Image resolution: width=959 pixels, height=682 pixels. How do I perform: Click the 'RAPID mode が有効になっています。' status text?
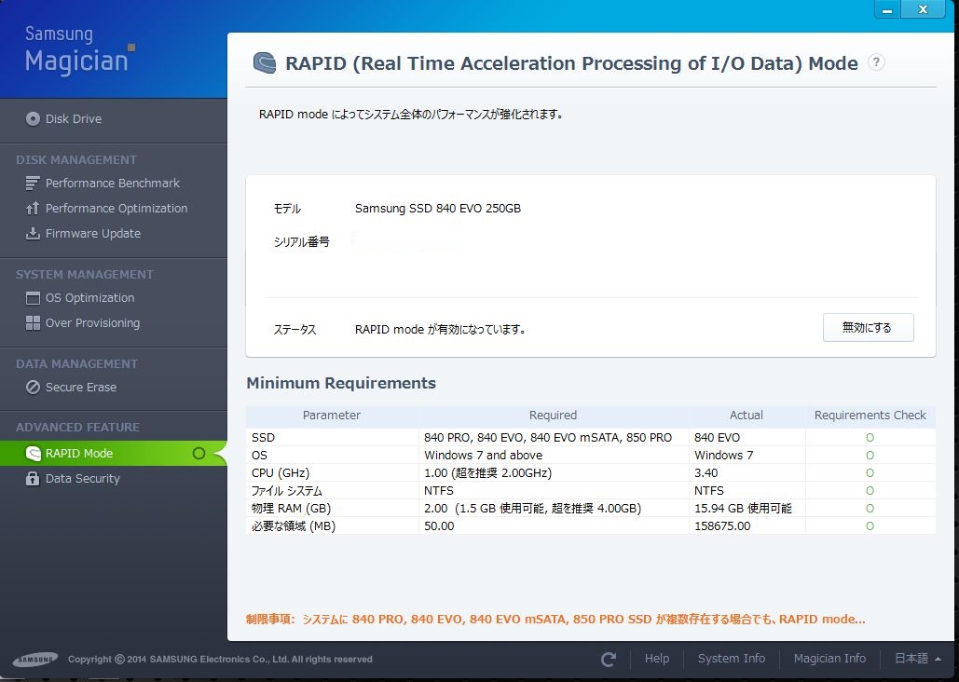click(440, 329)
